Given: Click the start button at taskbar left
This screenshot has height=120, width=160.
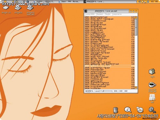Looking at the screenshot, I should click(5, 1).
